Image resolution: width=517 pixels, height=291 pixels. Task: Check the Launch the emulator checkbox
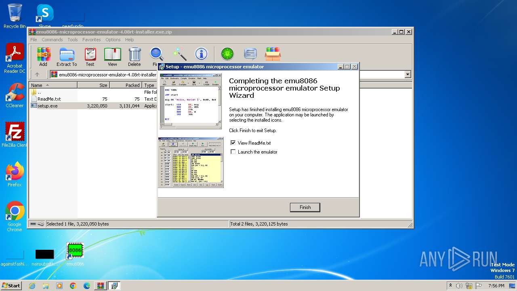pos(233,152)
